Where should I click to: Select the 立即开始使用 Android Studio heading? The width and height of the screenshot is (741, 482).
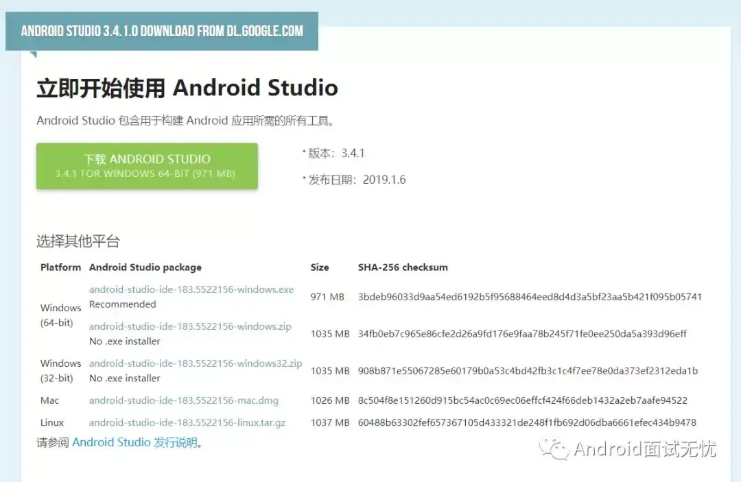click(187, 88)
